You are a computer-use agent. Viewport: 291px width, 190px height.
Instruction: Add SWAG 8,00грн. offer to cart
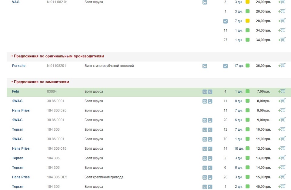tap(282, 101)
